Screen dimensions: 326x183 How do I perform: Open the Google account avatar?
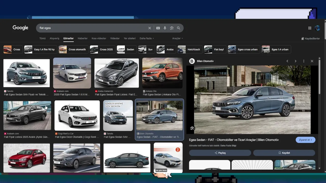pos(317,28)
